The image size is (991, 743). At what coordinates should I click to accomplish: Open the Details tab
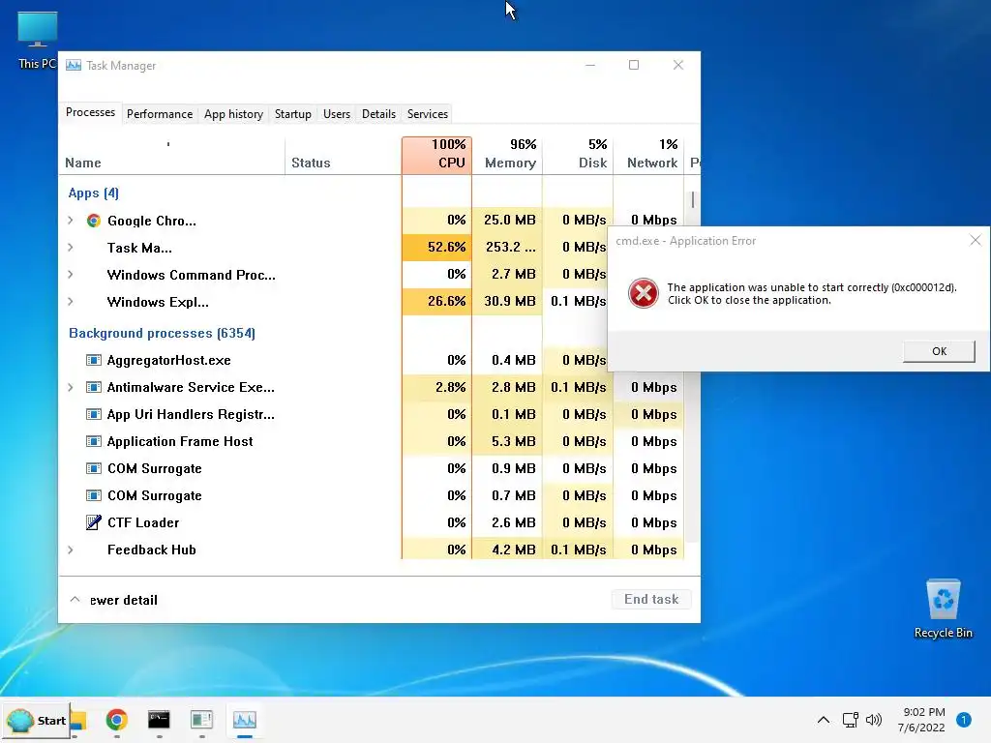tap(378, 114)
